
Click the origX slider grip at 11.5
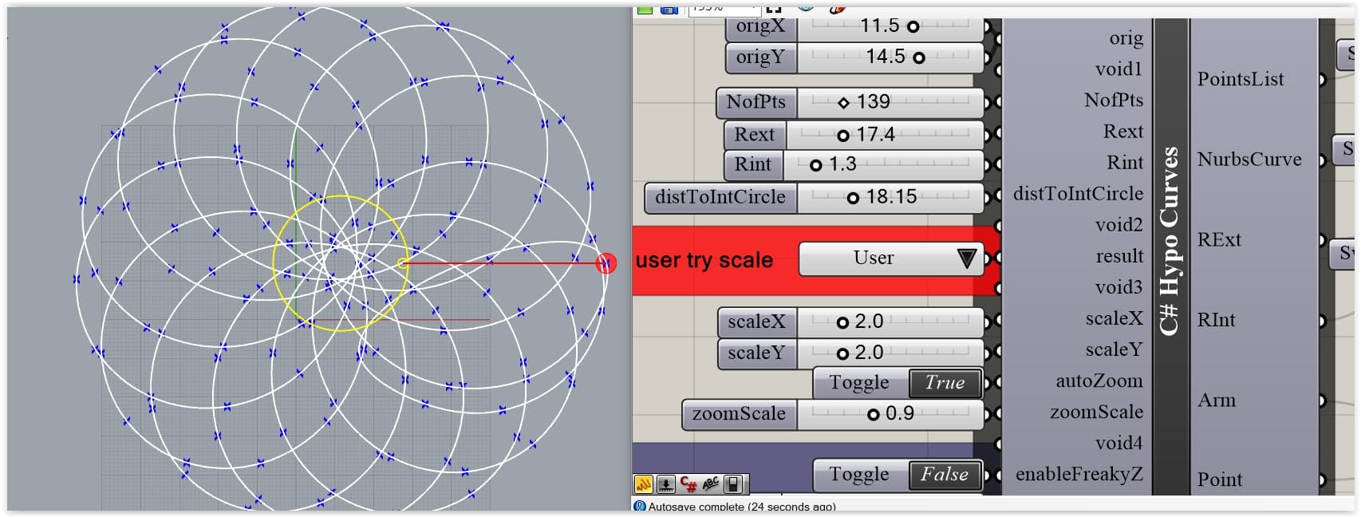(913, 26)
